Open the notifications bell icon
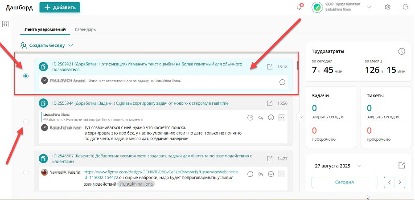 click(x=300, y=7)
